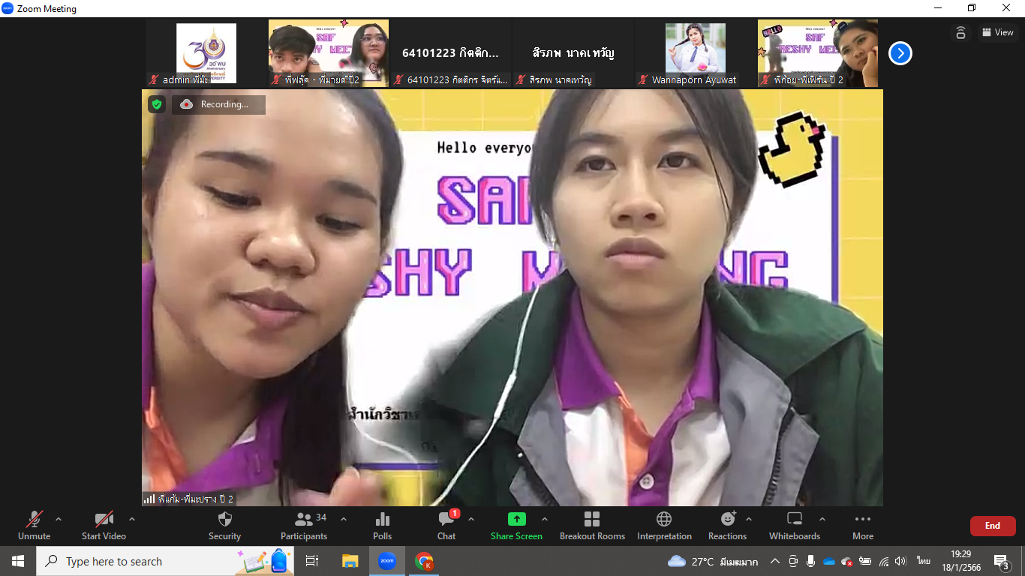Open the Participants list
1025x576 pixels.
pyautogui.click(x=304, y=525)
